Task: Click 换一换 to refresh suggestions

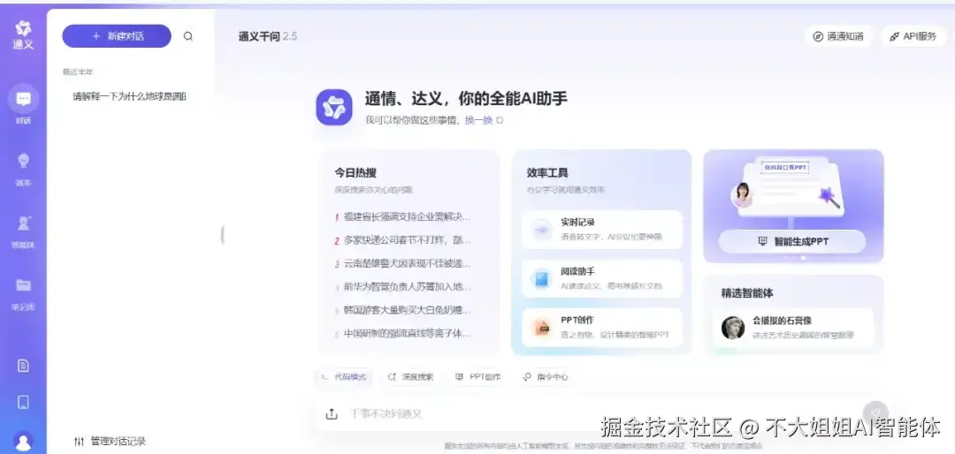Action: point(485,120)
